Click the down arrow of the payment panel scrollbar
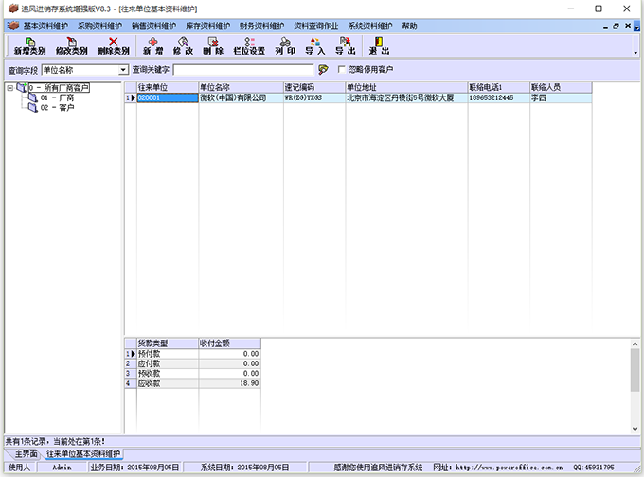Viewport: 644px width, 477px height. 636,429
